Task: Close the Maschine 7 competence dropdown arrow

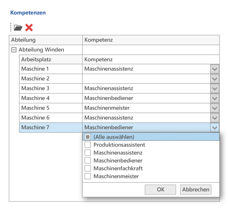Action: click(215, 128)
